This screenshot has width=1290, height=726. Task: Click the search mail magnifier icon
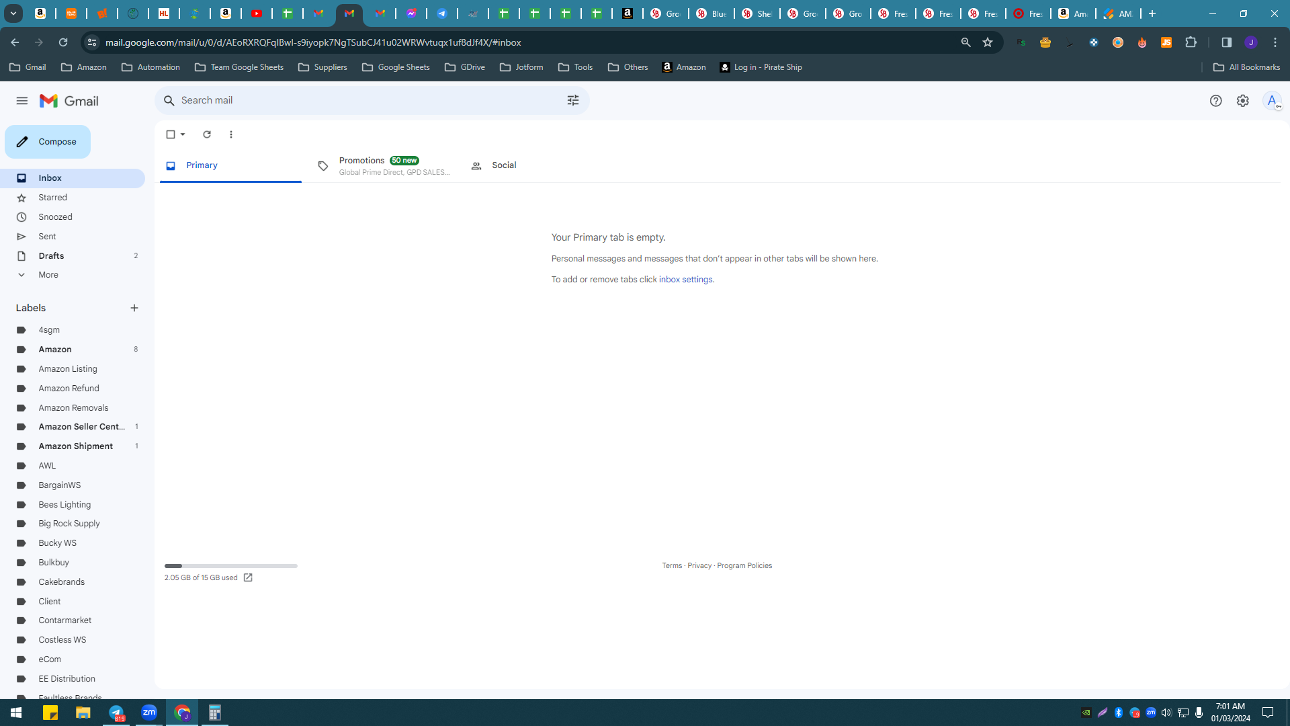tap(169, 100)
